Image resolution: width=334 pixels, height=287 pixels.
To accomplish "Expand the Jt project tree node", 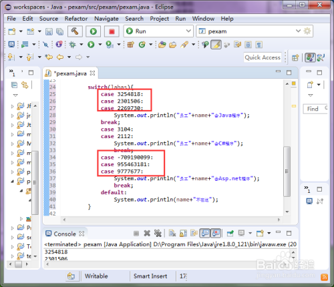I will point(13,125).
